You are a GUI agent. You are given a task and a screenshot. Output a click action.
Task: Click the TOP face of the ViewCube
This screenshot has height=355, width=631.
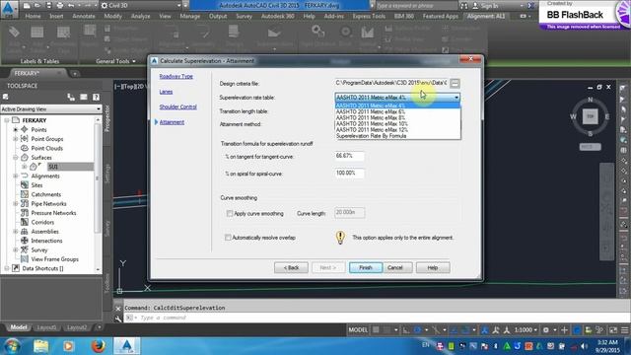[591, 116]
